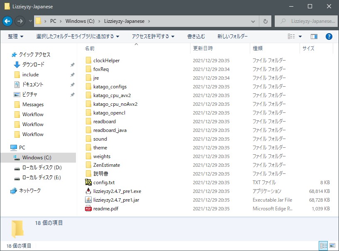Image resolution: width=339 pixels, height=251 pixels.
Task: Click the TXT ファイル type cell
Action: [x=264, y=183]
